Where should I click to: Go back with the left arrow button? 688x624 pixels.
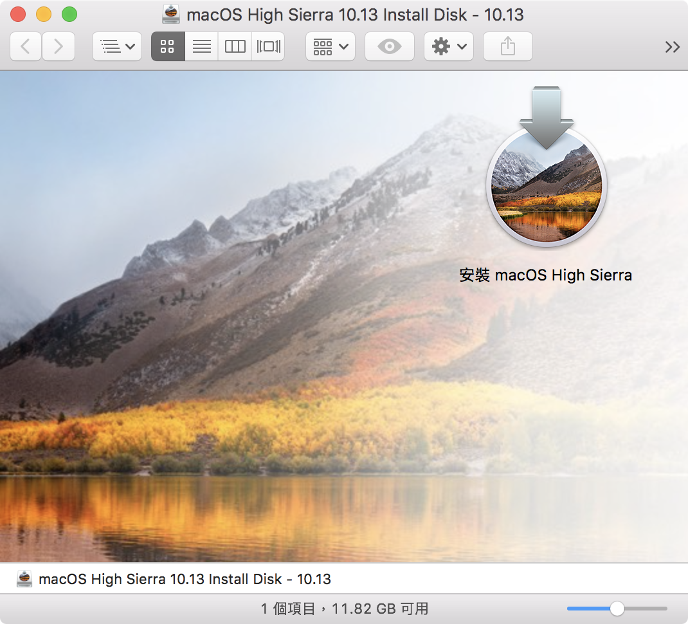[26, 46]
